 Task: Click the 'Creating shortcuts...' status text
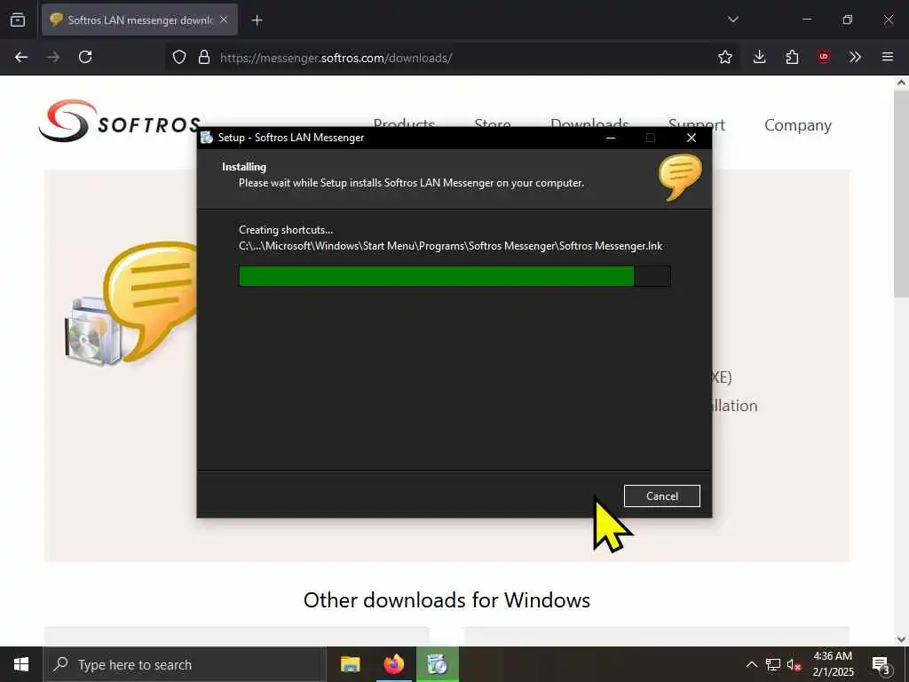point(286,230)
